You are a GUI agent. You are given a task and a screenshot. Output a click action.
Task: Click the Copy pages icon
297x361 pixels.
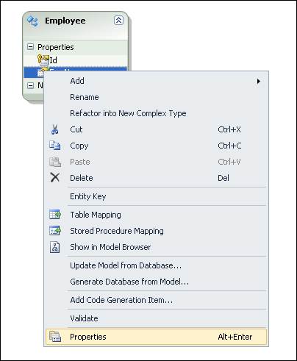coord(55,146)
